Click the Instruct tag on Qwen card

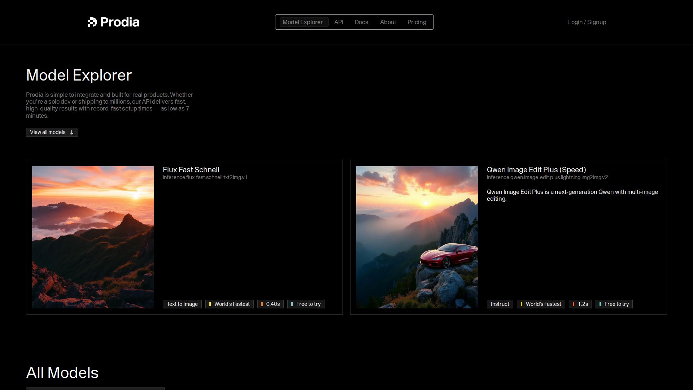pos(500,304)
